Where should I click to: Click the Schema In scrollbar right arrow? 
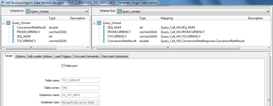(x=88, y=47)
